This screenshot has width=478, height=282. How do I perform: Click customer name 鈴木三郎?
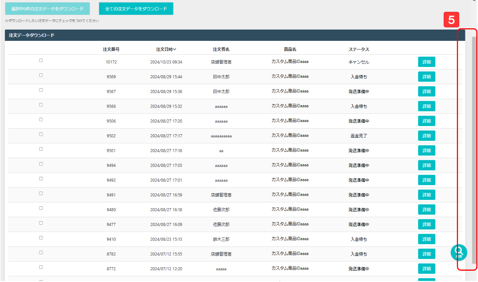(221, 239)
